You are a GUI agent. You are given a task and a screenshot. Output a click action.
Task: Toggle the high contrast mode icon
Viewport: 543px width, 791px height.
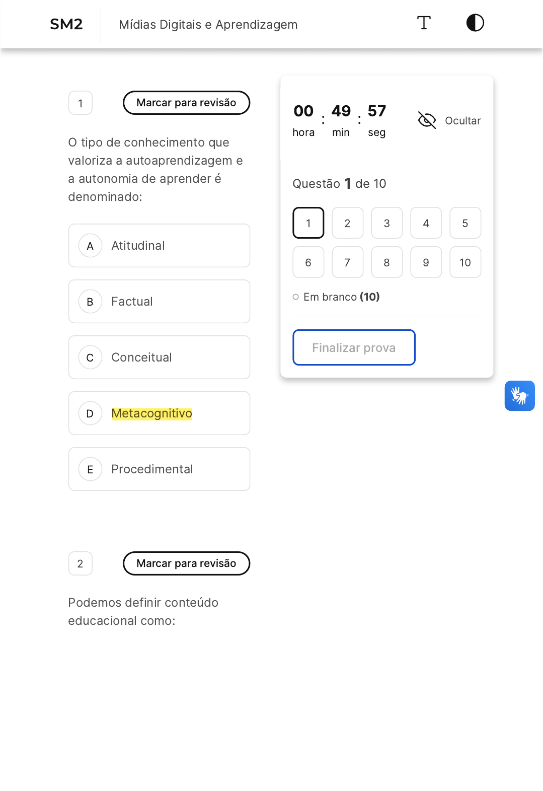(475, 23)
